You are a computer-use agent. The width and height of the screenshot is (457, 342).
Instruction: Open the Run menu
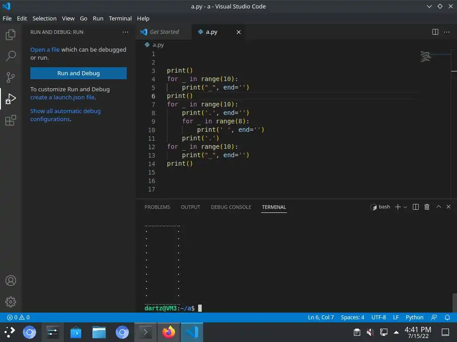point(98,18)
